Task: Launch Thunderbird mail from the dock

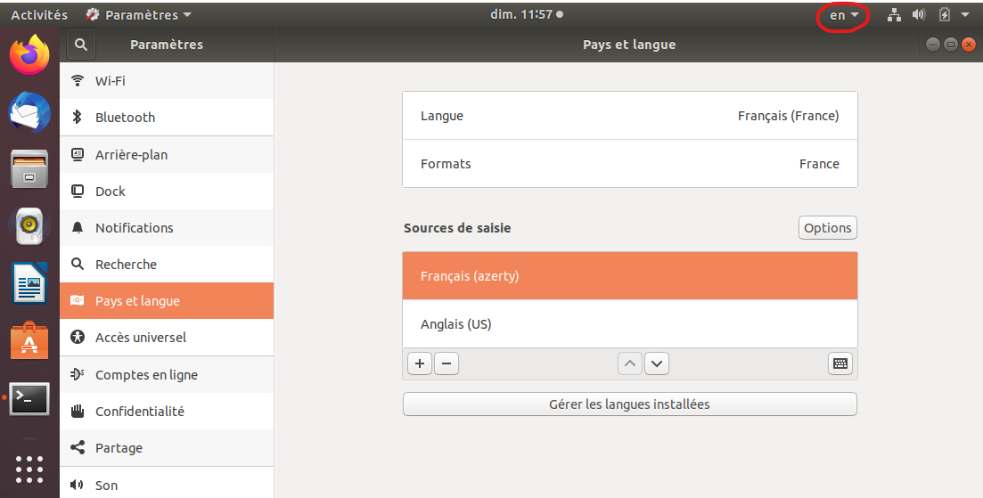Action: point(29,113)
